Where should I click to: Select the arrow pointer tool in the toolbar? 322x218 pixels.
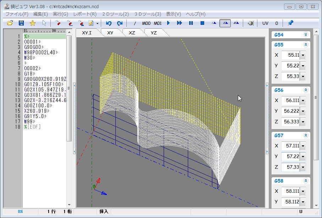coord(44,23)
